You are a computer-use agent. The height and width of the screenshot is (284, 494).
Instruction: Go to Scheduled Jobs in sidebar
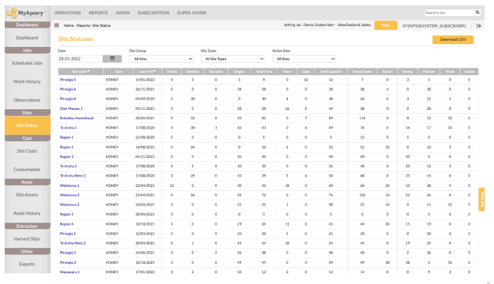(27, 63)
